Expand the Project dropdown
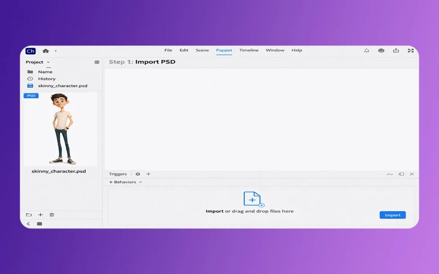The image size is (439, 274). point(48,62)
